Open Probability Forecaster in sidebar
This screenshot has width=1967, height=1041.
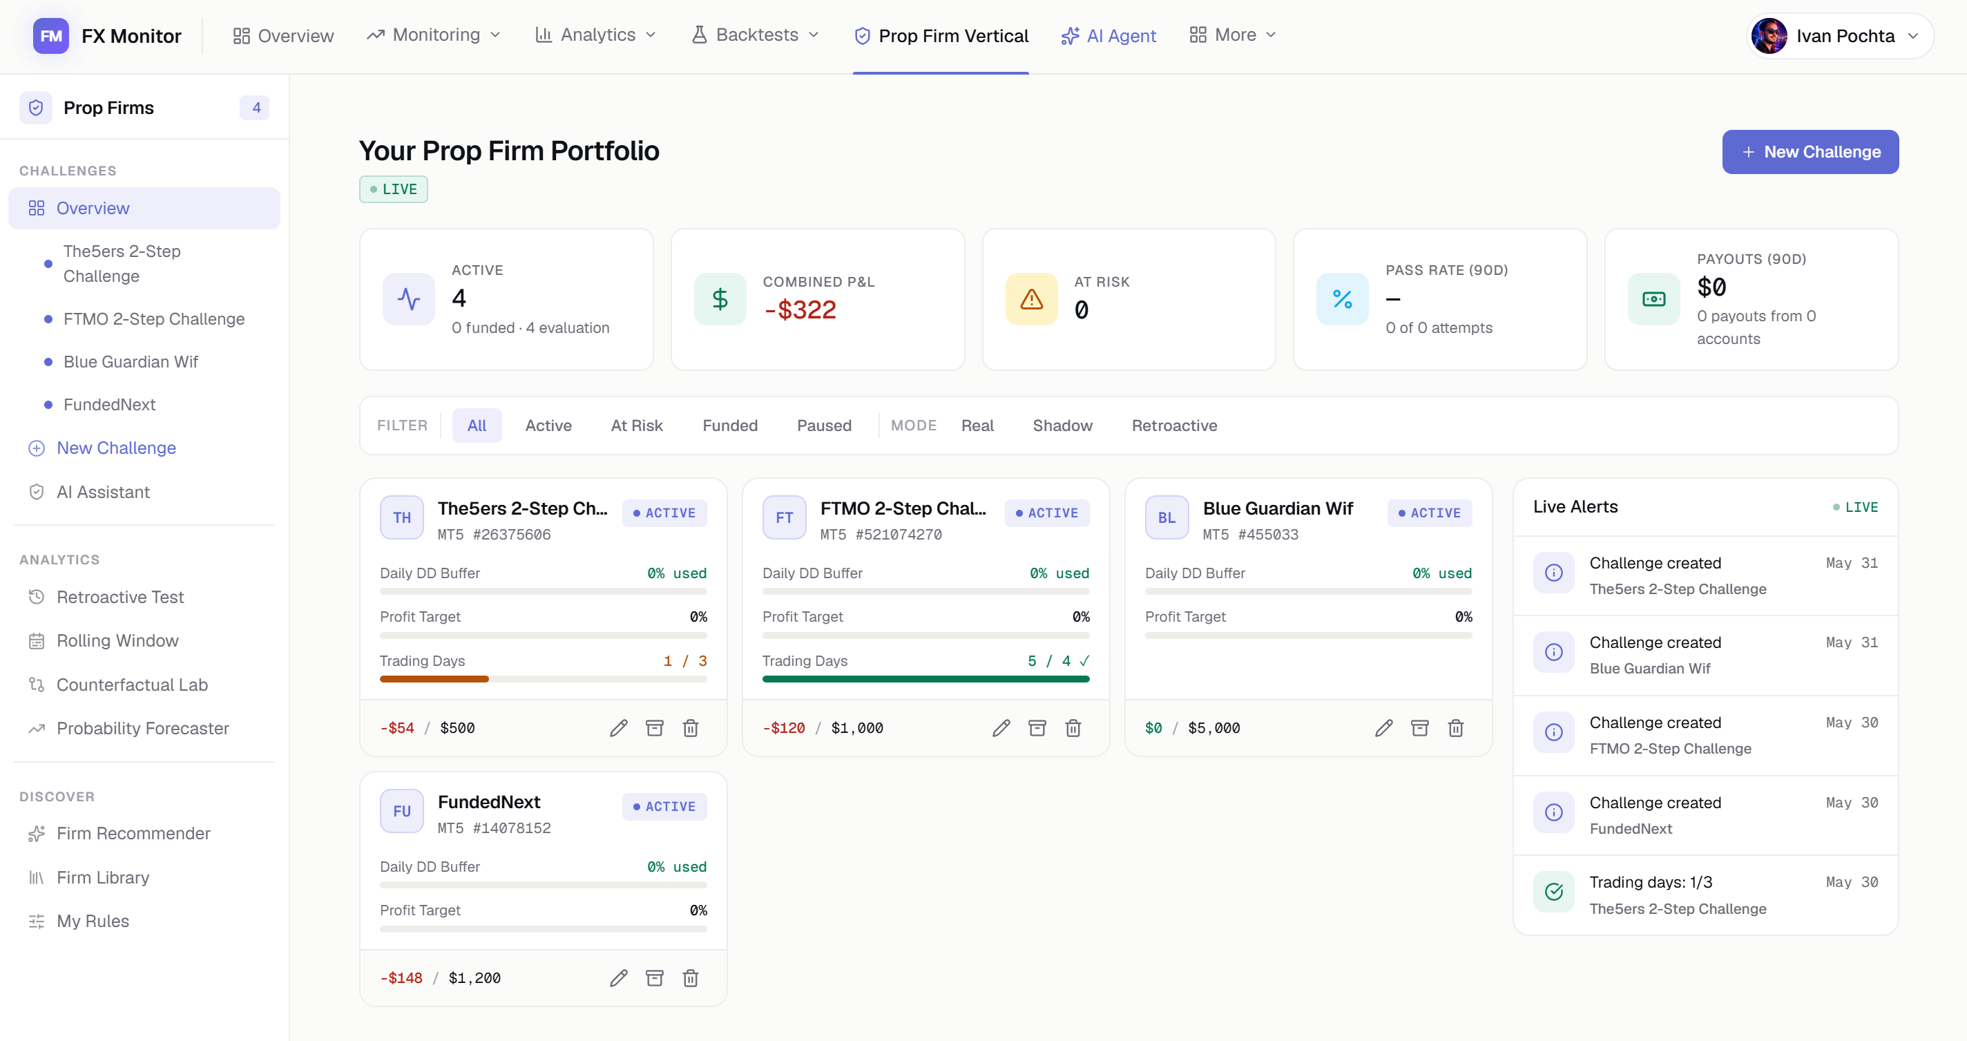tap(144, 728)
